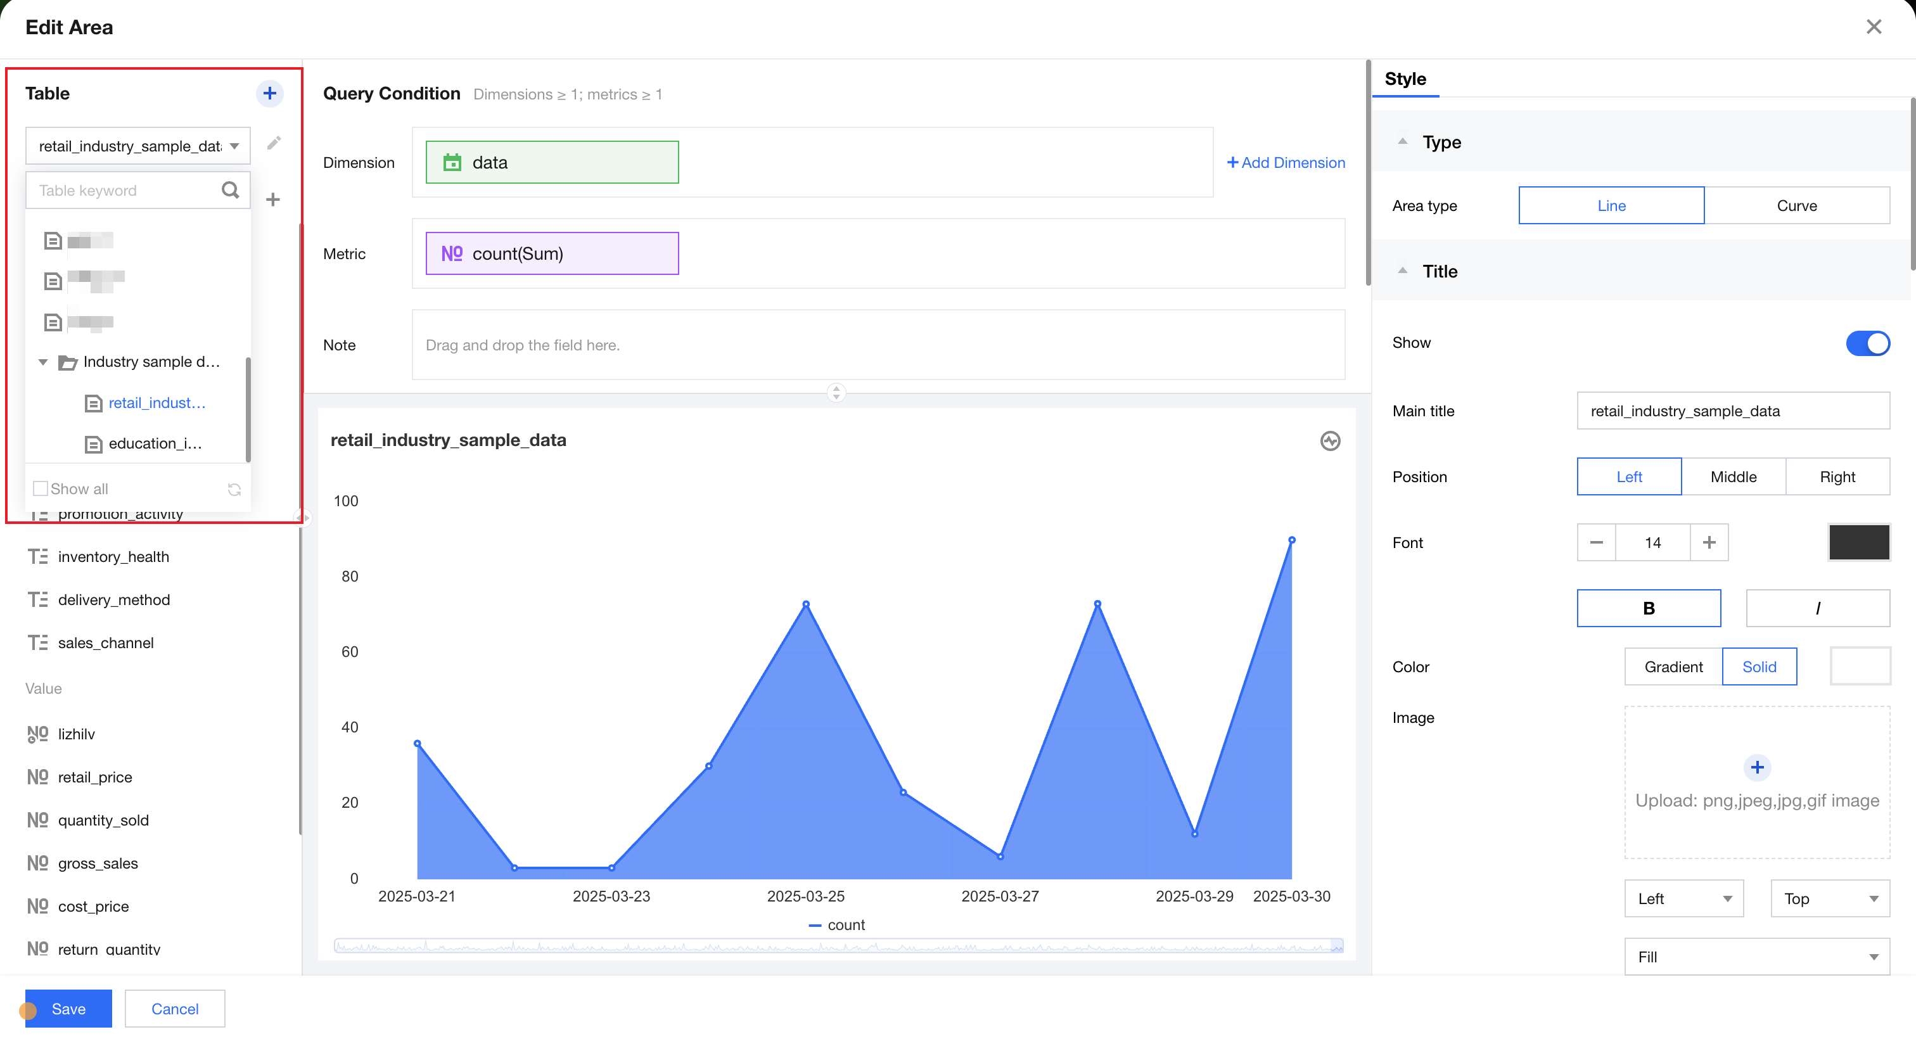Switch area type to Curve

(1796, 206)
